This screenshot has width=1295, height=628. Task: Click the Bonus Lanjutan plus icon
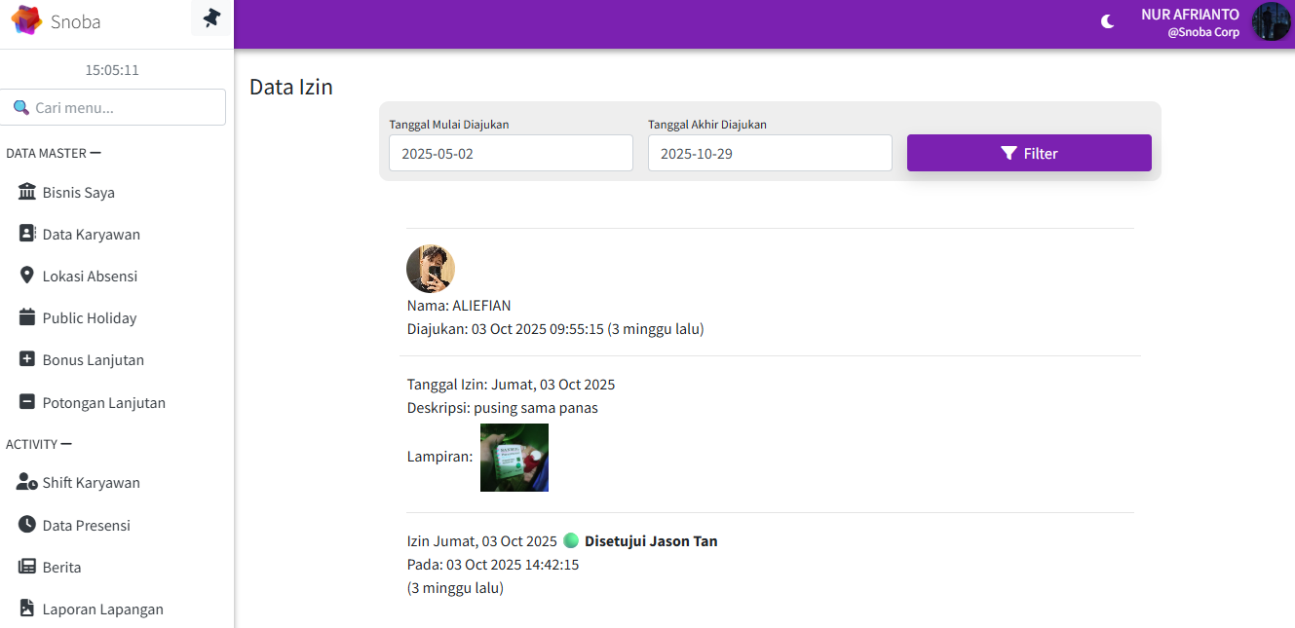coord(27,359)
